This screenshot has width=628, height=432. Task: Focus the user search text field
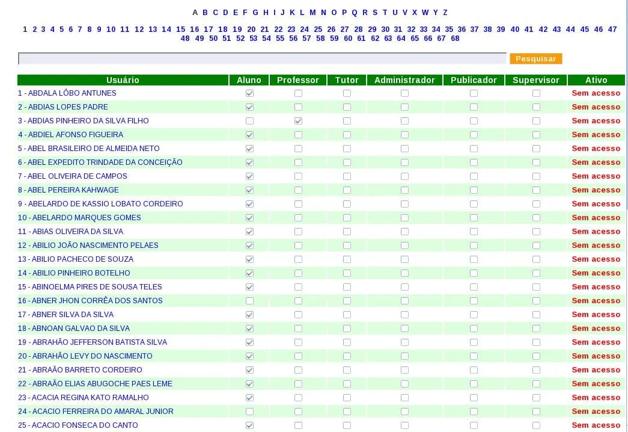tap(263, 58)
